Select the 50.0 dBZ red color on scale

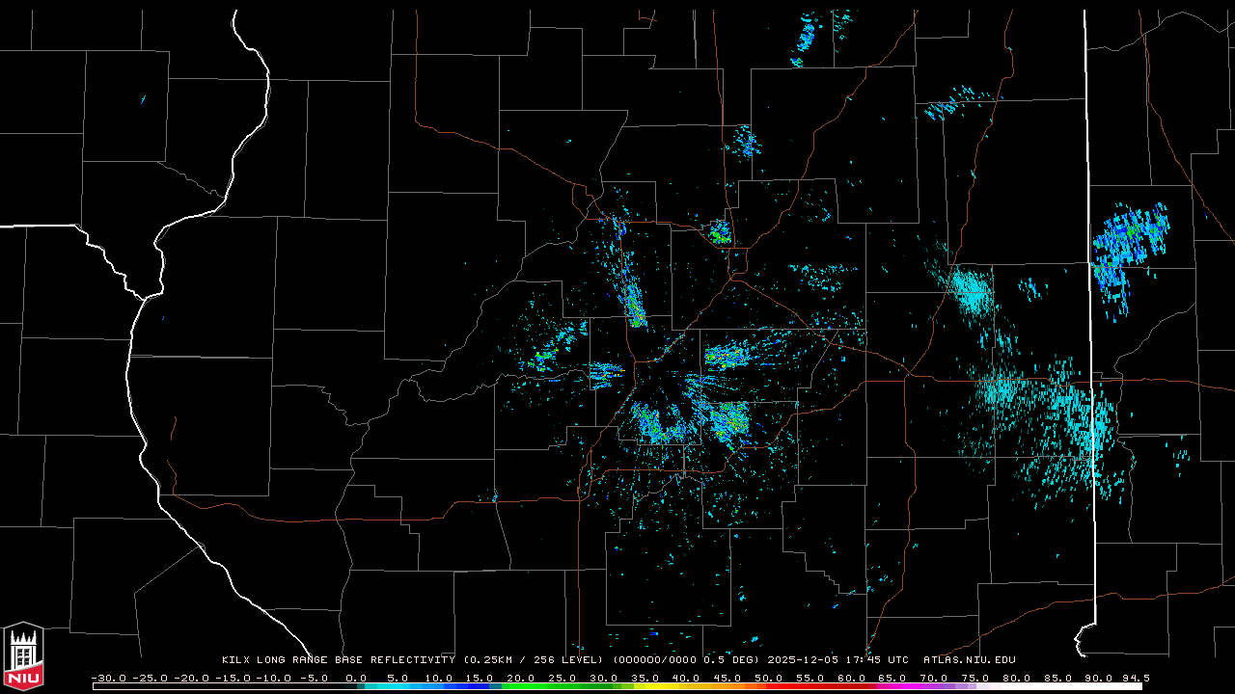[x=768, y=686]
